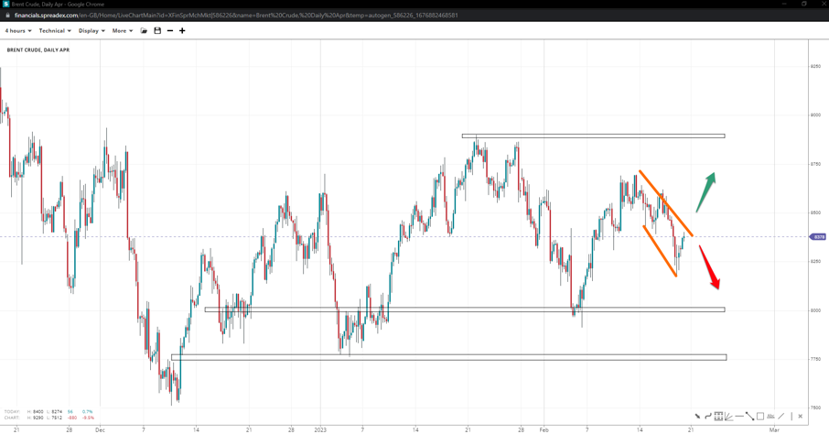Open the More menu

122,31
